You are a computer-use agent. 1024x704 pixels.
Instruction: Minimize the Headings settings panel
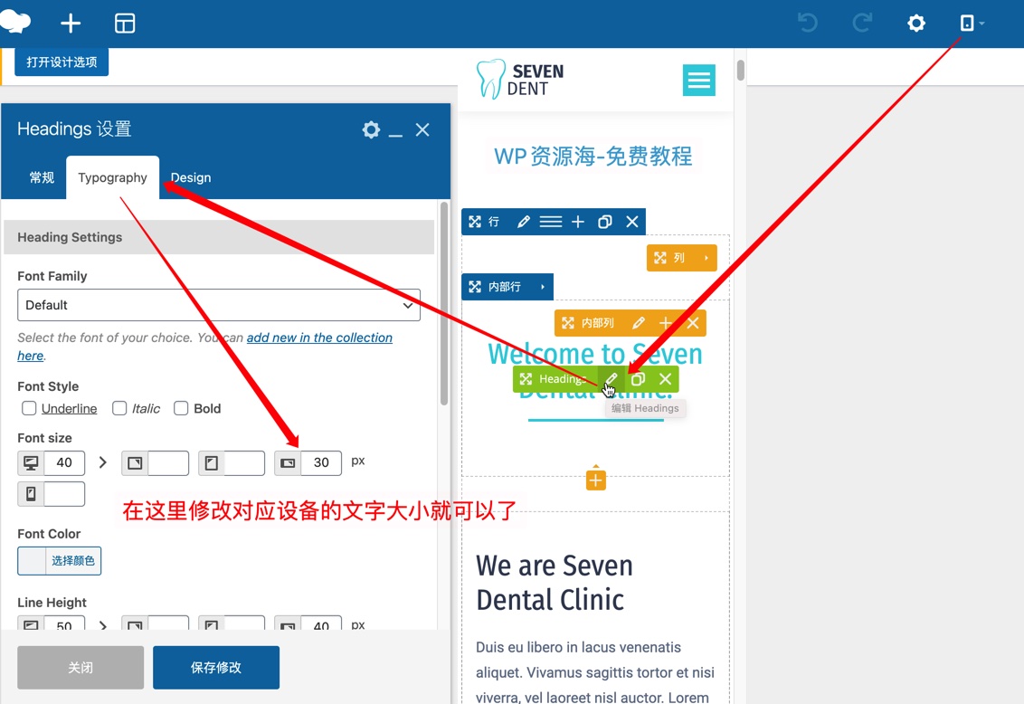coord(395,134)
